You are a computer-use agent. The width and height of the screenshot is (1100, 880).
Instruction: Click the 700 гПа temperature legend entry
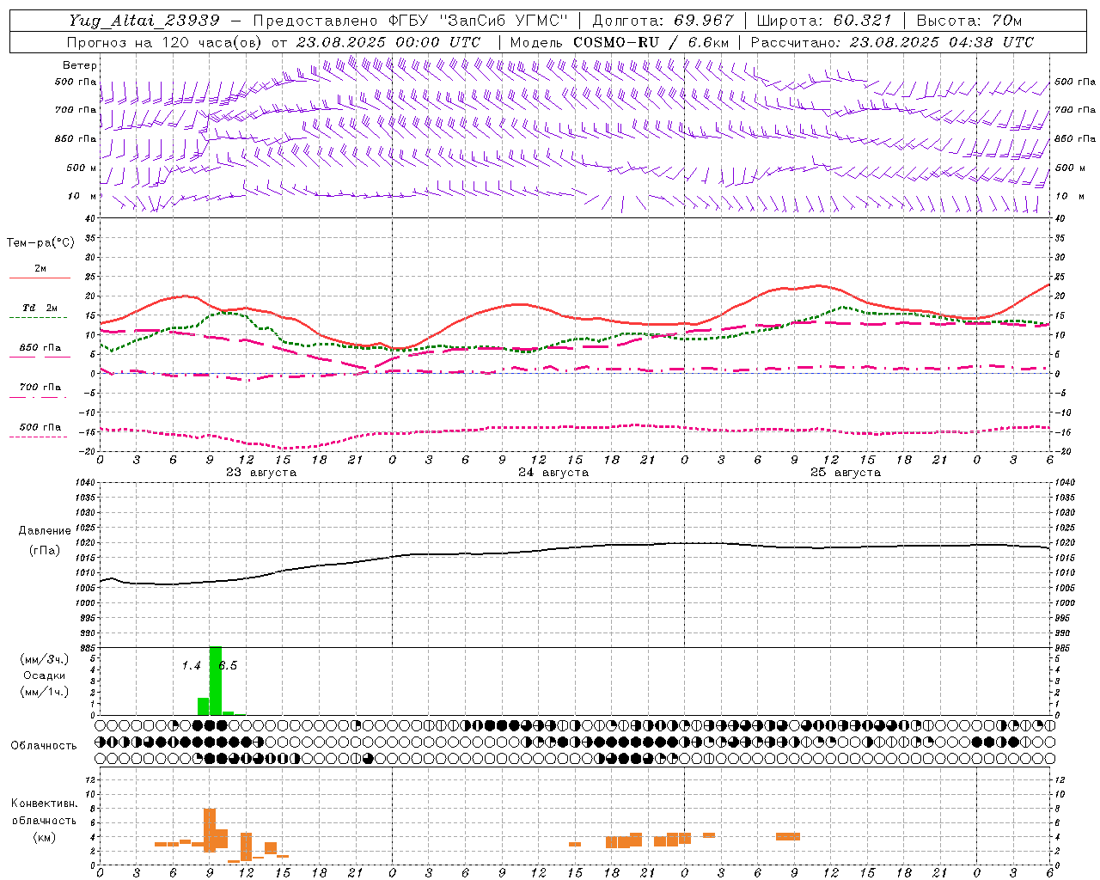point(40,387)
